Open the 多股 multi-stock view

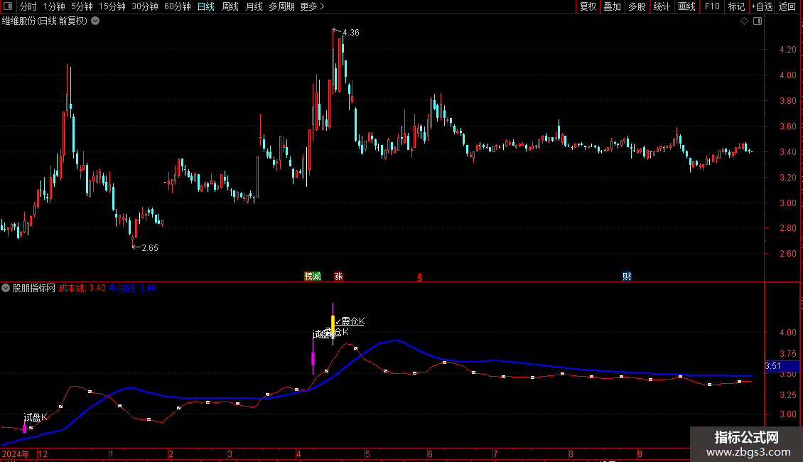coord(637,6)
